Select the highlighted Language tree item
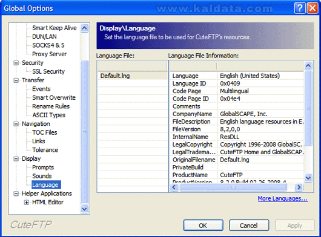 coord(46,184)
